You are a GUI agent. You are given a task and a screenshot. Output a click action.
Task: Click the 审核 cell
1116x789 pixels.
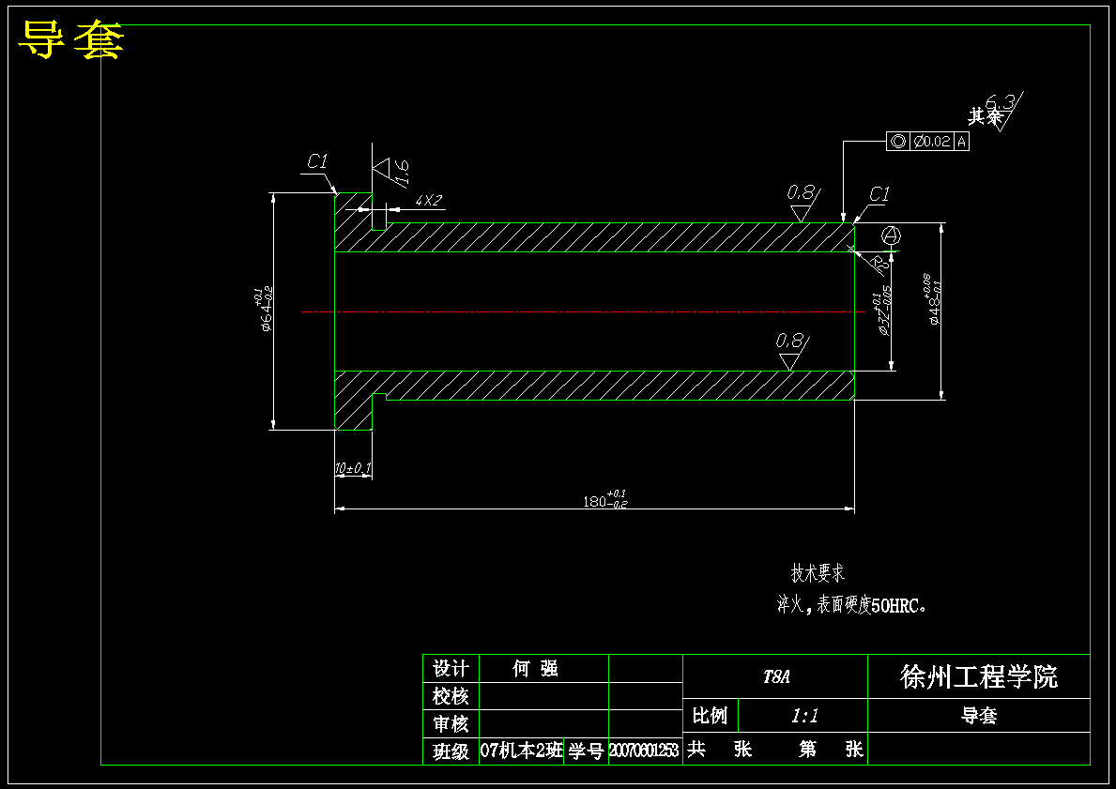pos(451,723)
